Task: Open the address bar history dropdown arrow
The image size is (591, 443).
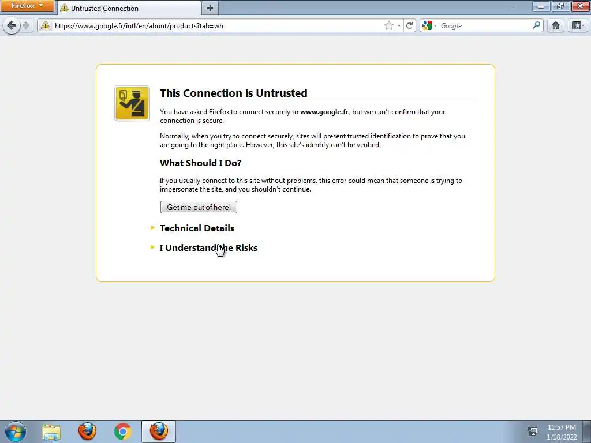Action: (399, 25)
